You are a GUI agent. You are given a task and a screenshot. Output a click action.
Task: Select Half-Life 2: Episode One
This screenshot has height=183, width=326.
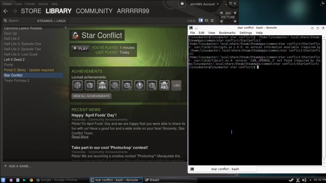pyautogui.click(x=23, y=44)
